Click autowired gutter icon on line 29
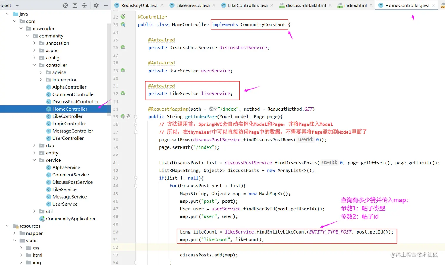The width and height of the screenshot is (445, 265). (123, 71)
